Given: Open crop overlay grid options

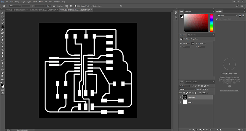Looking at the screenshot, I should pos(66,6).
